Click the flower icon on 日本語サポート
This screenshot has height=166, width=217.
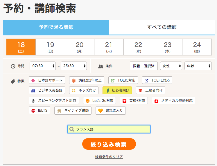pyautogui.click(x=33, y=80)
